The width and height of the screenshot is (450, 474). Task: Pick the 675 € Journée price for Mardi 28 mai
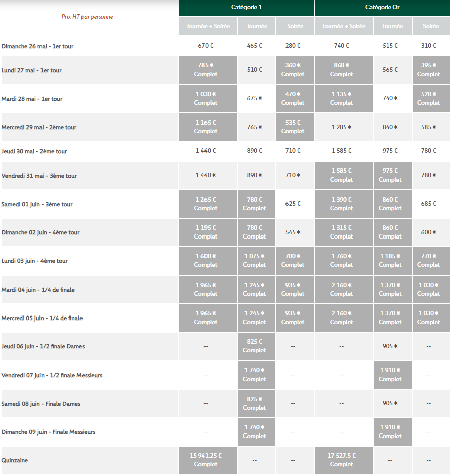(254, 98)
